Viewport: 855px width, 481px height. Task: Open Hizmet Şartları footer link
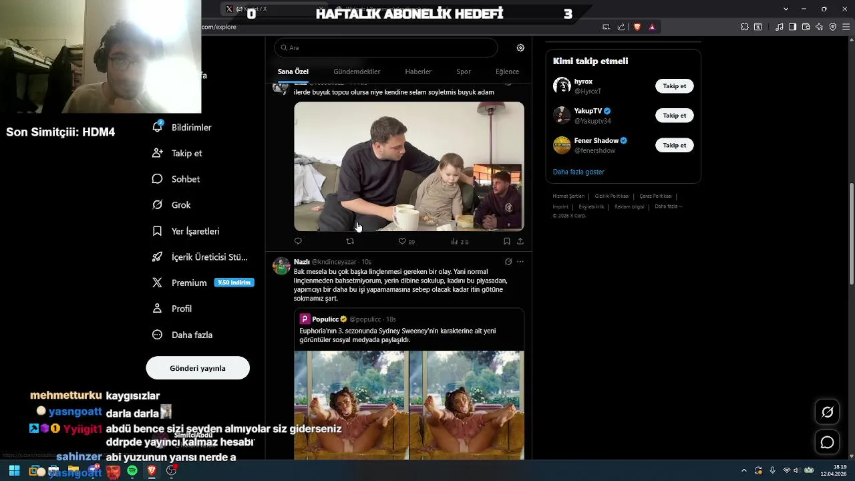tap(568, 196)
